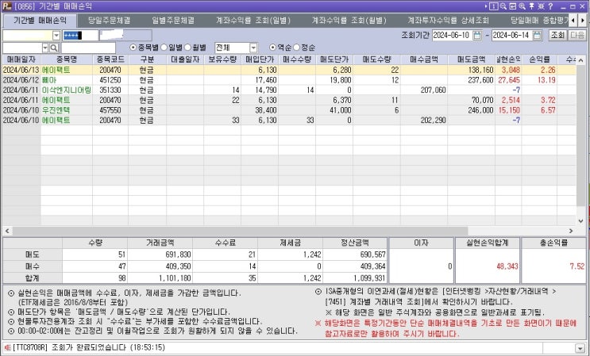The height and width of the screenshot is (356, 590).
Task: Open calendar for start date 2024-06-10
Action: tap(477, 36)
